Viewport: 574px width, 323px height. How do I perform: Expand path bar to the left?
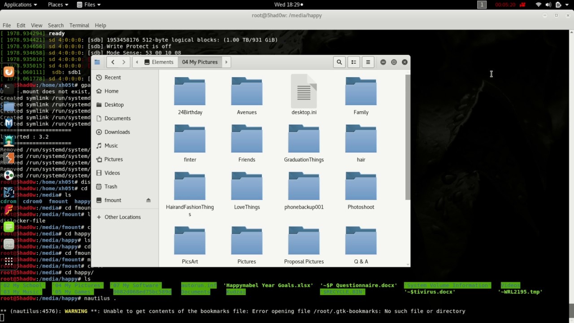coord(137,62)
